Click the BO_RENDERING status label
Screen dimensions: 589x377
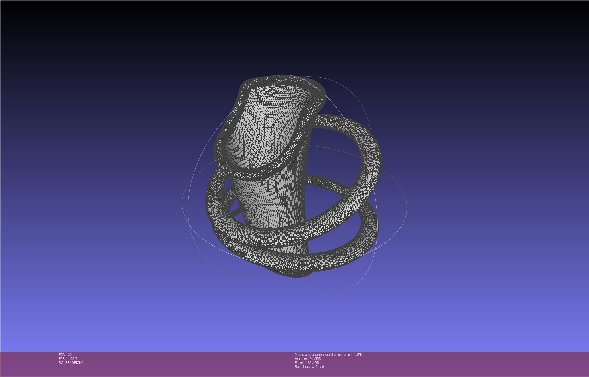coord(71,362)
